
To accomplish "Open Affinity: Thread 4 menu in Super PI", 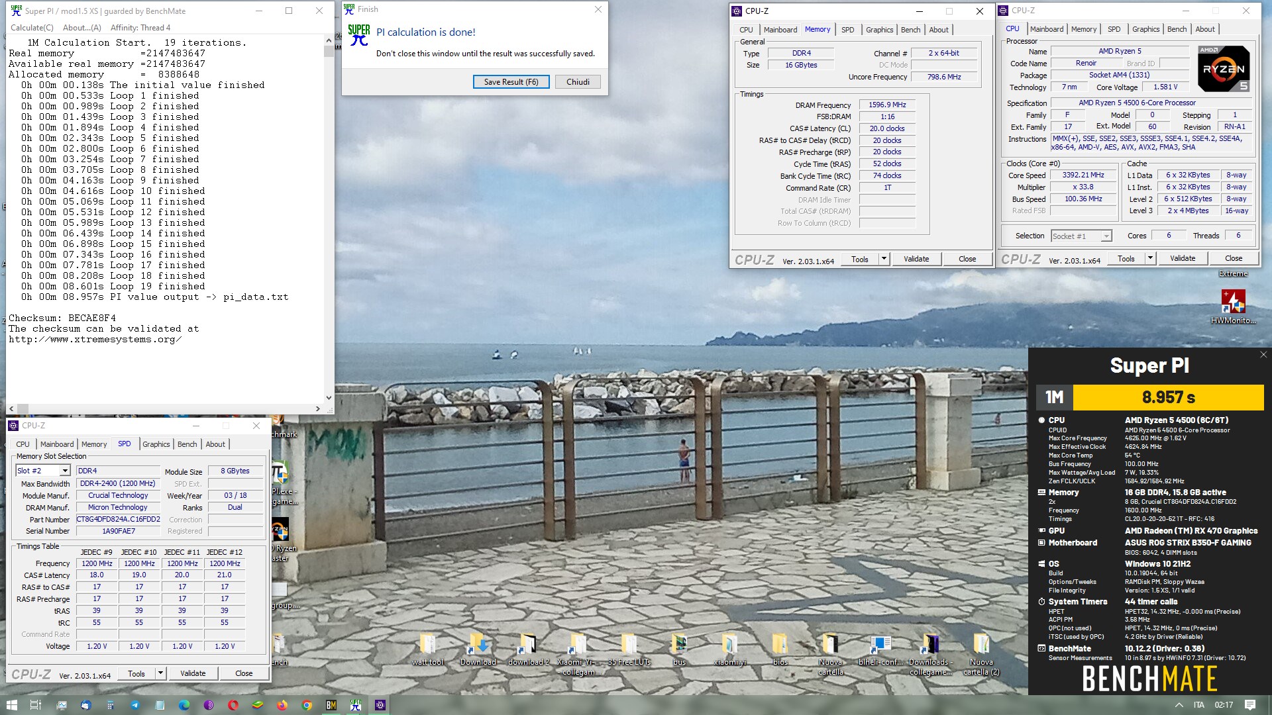I will point(140,28).
